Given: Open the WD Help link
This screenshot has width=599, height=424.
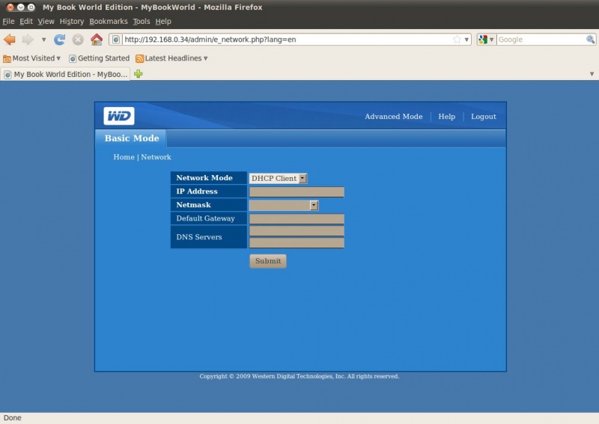Looking at the screenshot, I should click(x=446, y=117).
